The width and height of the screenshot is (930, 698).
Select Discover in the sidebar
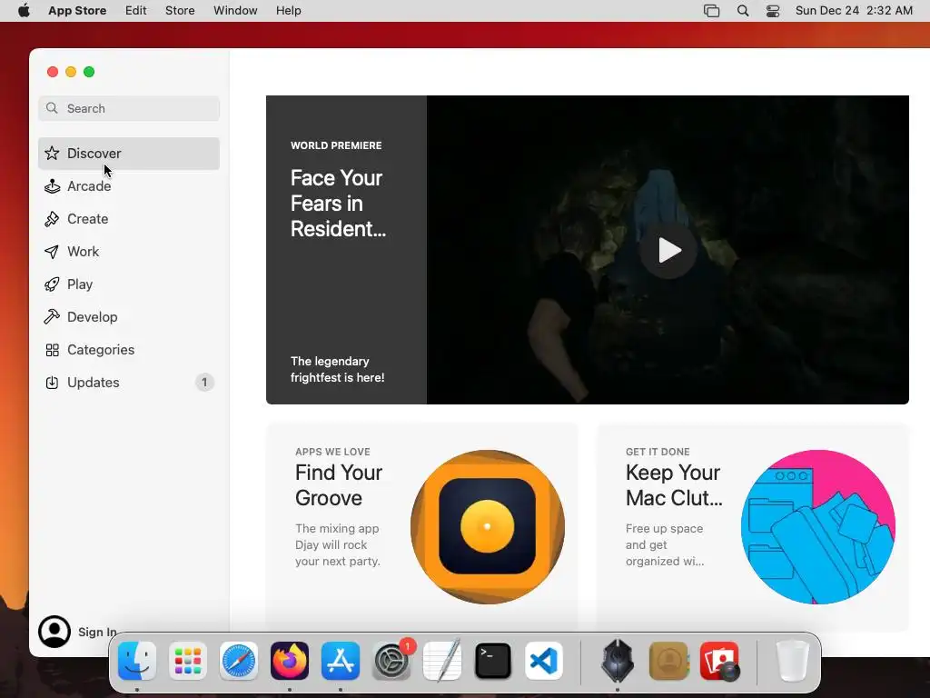point(129,153)
